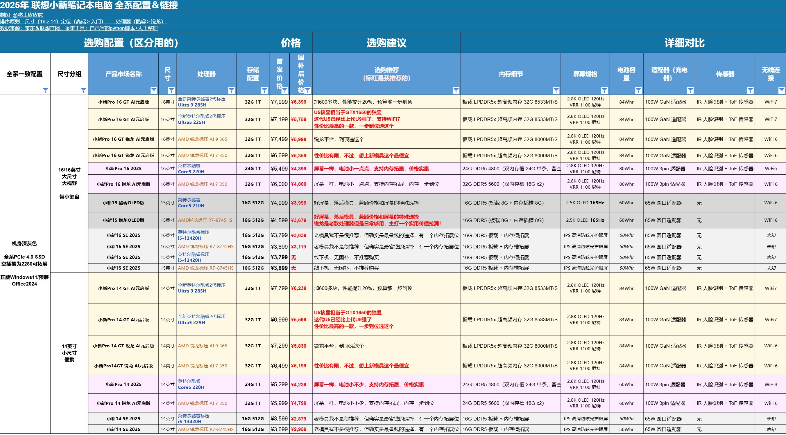
Task: Select the 选购配置（区分用的） merged header
Action: [x=134, y=43]
